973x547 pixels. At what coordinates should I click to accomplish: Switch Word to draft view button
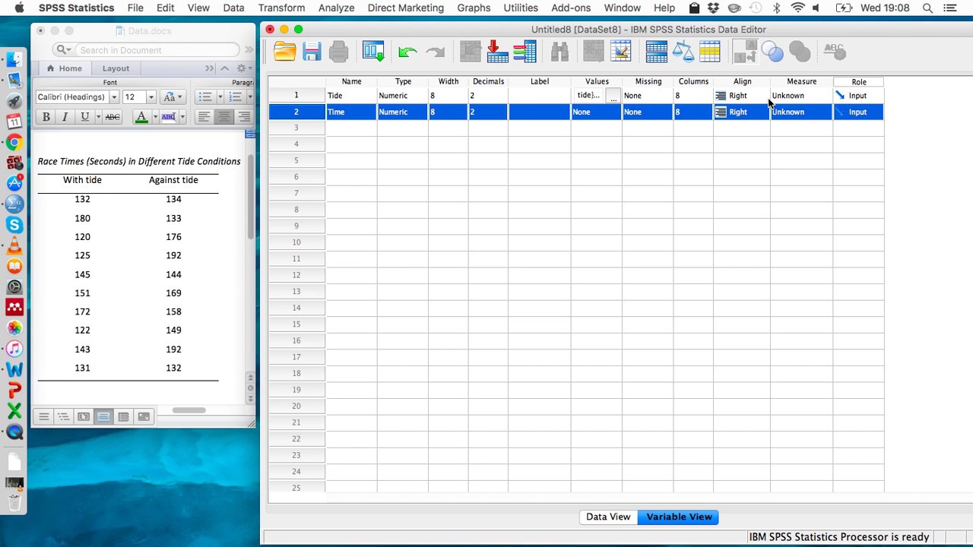tap(44, 416)
